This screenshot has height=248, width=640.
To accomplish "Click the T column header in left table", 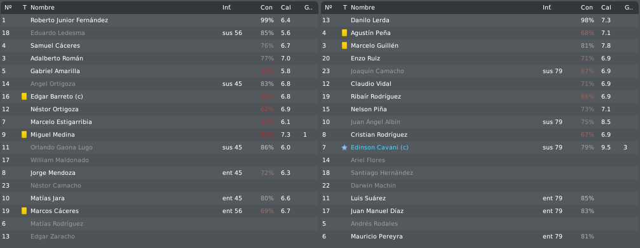I will point(25,8).
